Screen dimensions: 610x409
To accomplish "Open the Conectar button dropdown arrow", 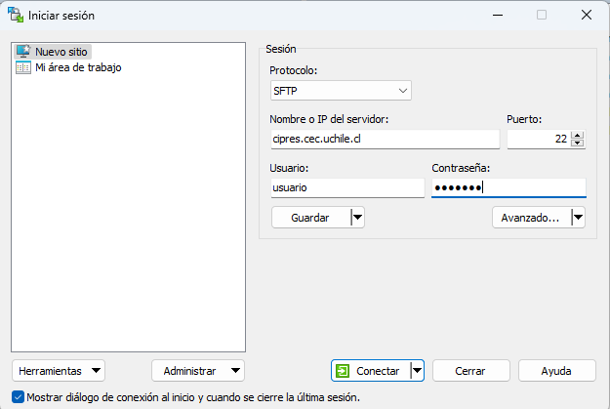I will pyautogui.click(x=417, y=371).
